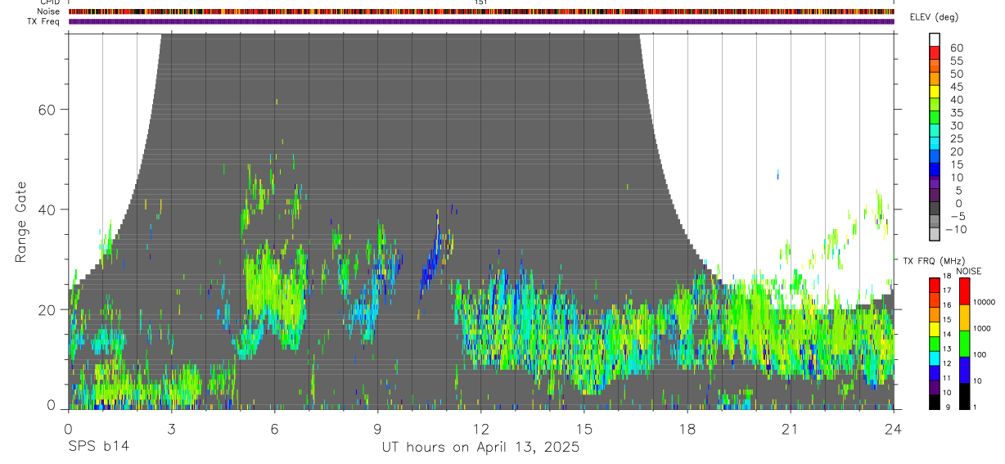Click the white top segment of ELEV color bar
The width and height of the screenshot is (1005, 464).
pyautogui.click(x=935, y=39)
